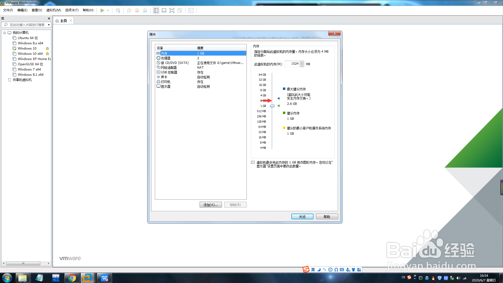Click the Take Snapshot clock icon
Viewport: 503px width, 283px height.
point(129,10)
